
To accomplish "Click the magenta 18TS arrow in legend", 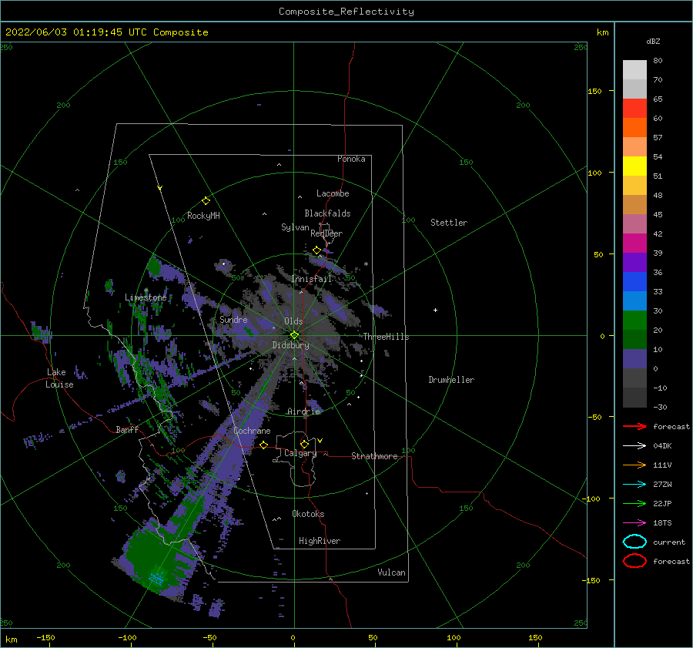I will tap(634, 523).
